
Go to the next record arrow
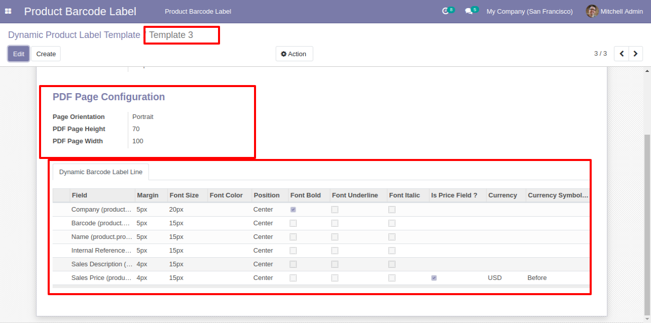[x=636, y=54]
